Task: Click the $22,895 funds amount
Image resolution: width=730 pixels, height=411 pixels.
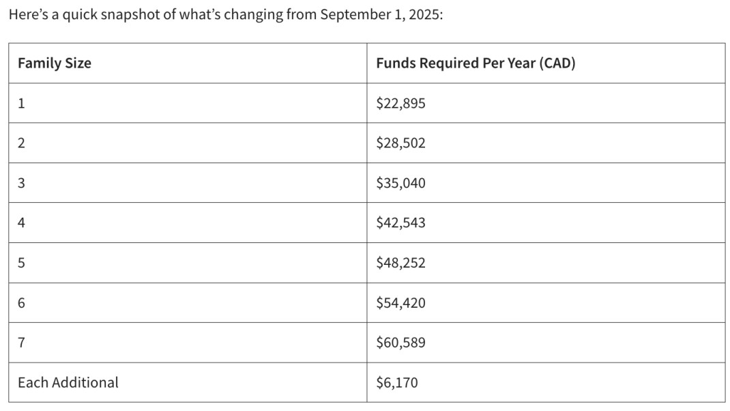Action: coord(400,103)
